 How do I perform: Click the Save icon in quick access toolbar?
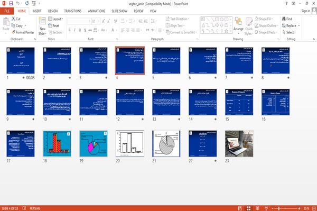[x=11, y=3]
